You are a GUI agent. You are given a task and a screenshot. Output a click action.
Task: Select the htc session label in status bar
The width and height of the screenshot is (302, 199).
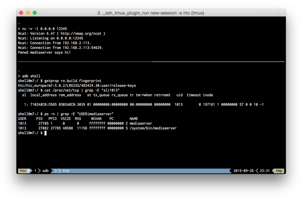click(23, 171)
